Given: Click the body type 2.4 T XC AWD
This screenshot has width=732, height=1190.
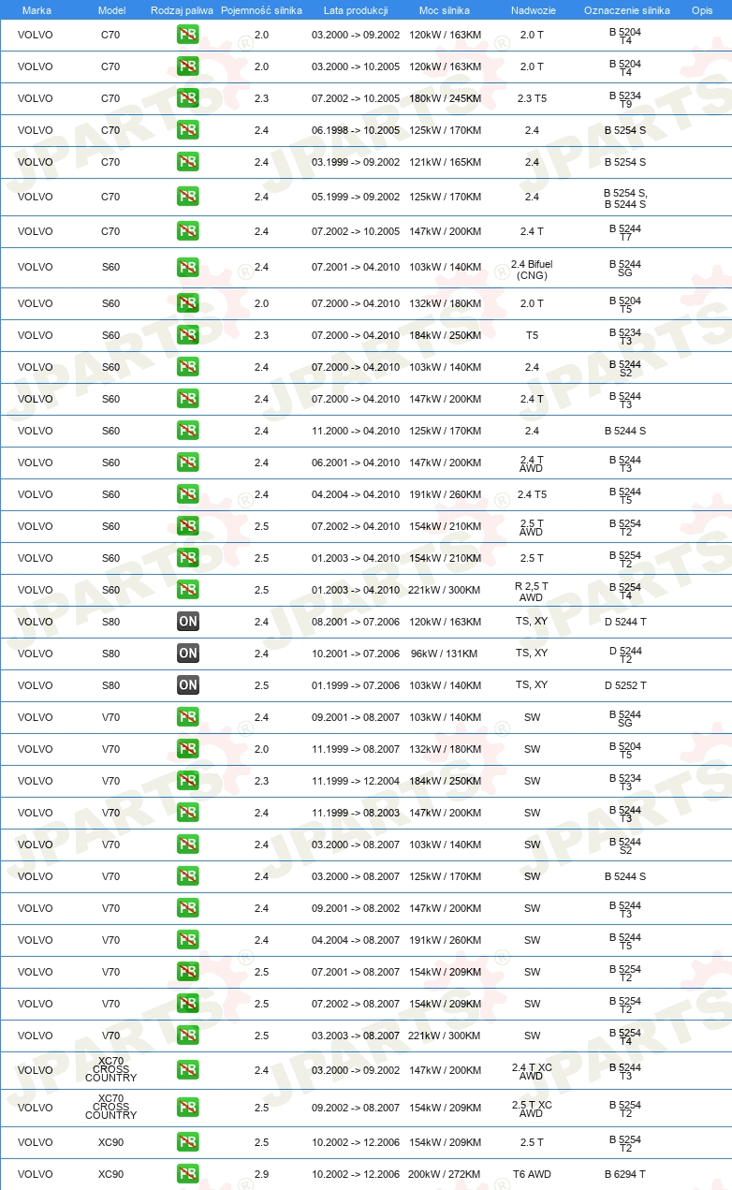Looking at the screenshot, I should [532, 1071].
